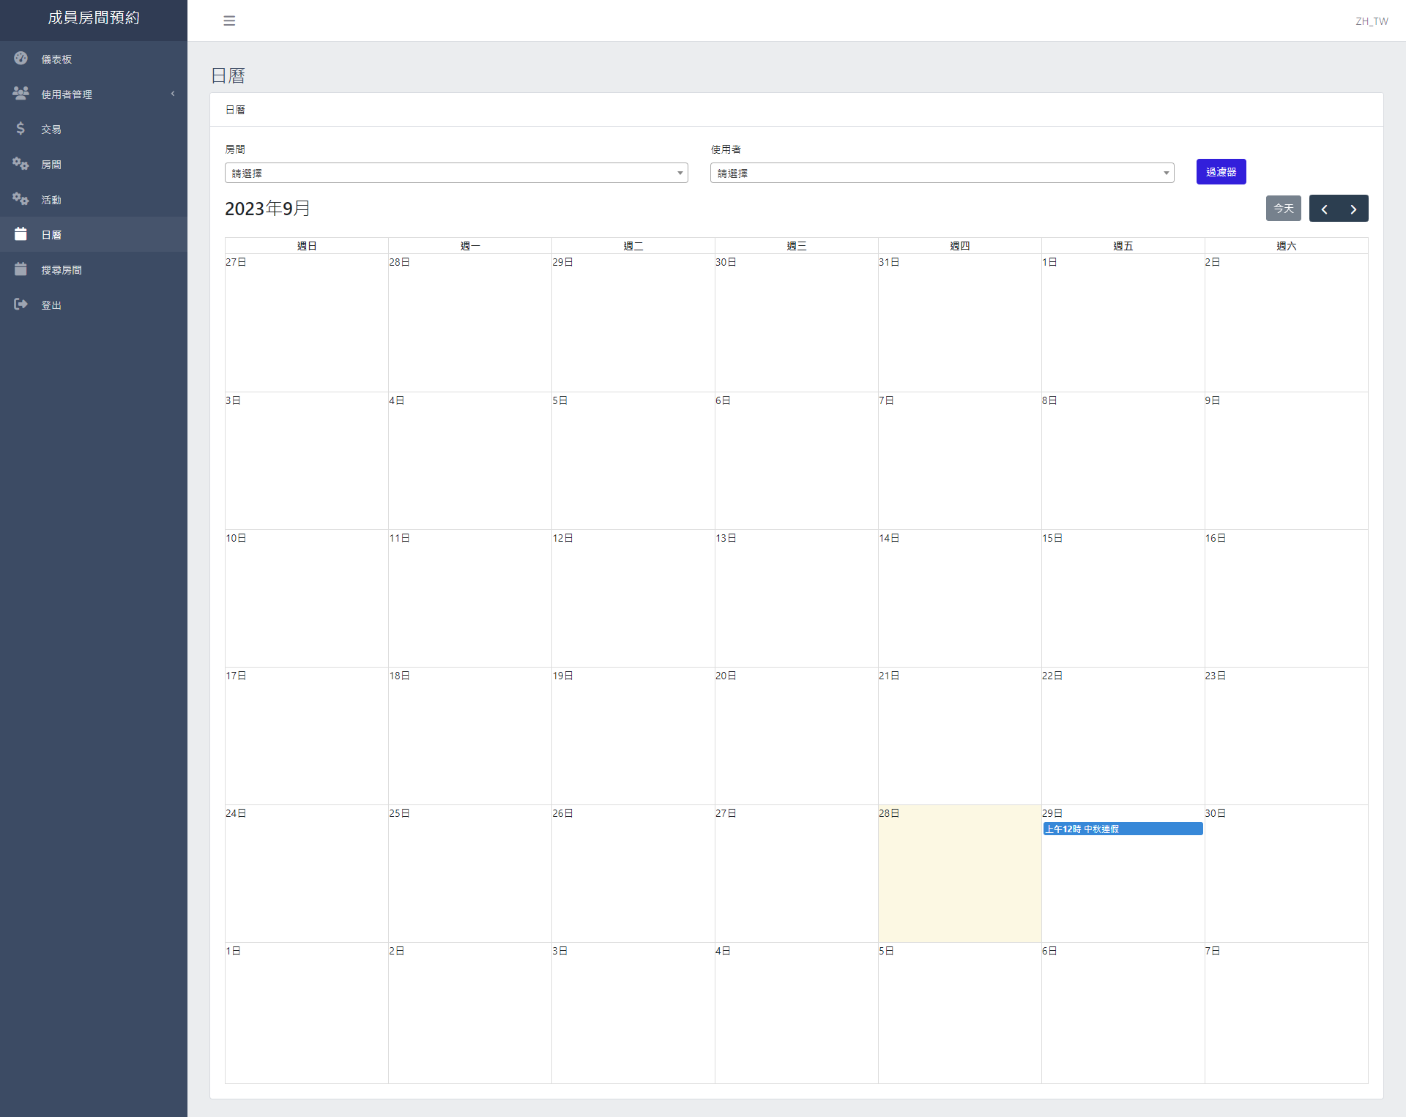
Task: Click the 23日 date label
Action: [x=1215, y=676]
